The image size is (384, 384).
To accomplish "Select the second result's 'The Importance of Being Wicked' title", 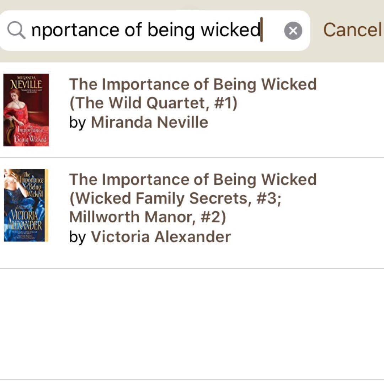I will point(193,179).
